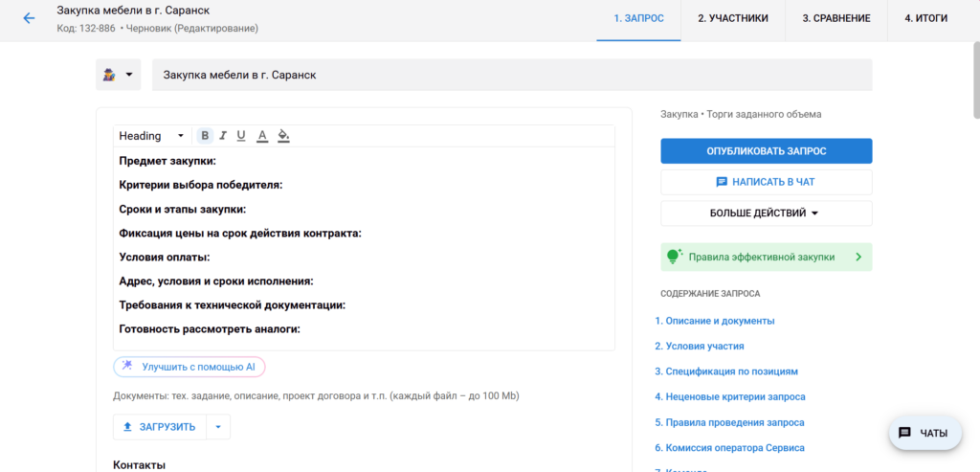Image resolution: width=980 pixels, height=472 pixels.
Task: Toggle bold formatting in editor
Action: (205, 135)
